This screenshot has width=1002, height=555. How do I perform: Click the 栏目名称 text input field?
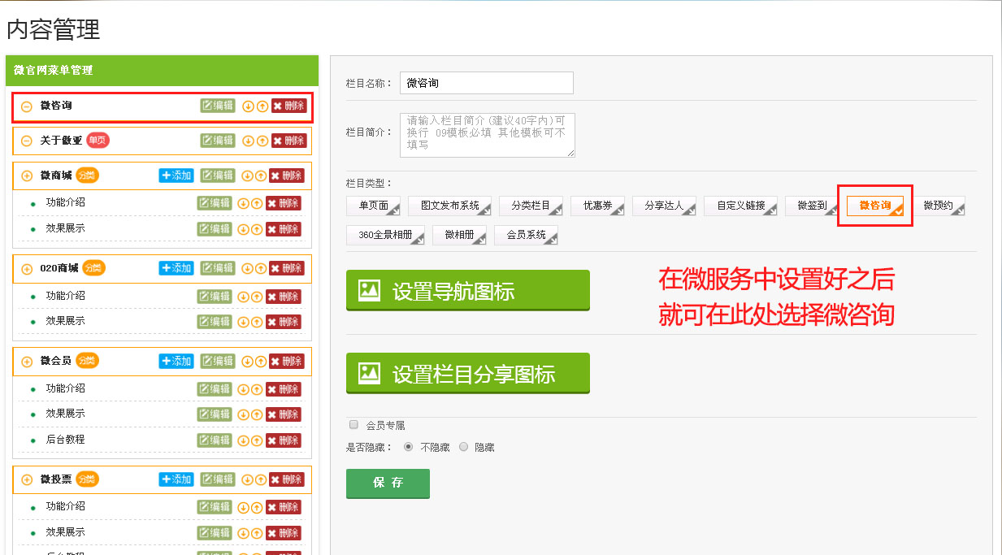pyautogui.click(x=486, y=83)
